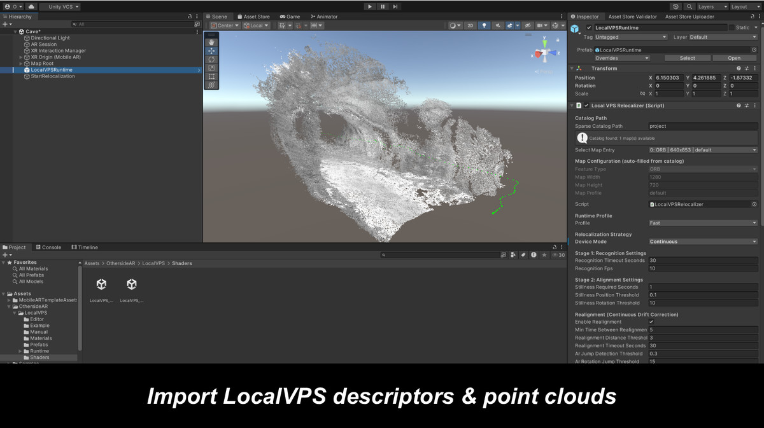The image size is (764, 428).
Task: Select the Hand tool in the Scene toolbar
Action: tap(211, 43)
